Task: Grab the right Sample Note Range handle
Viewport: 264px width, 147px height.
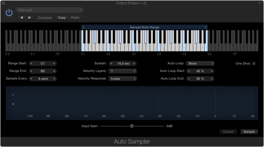Action: [206, 27]
